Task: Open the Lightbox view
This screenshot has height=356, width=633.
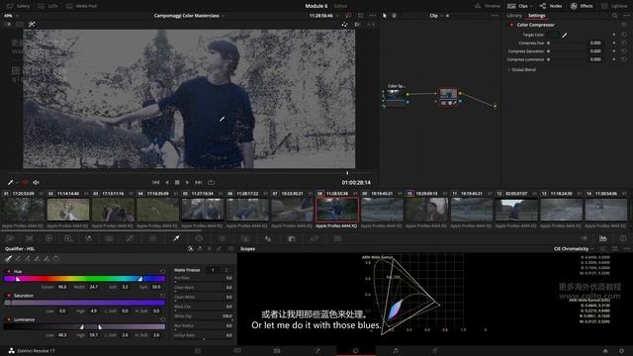Action: pyautogui.click(x=614, y=6)
